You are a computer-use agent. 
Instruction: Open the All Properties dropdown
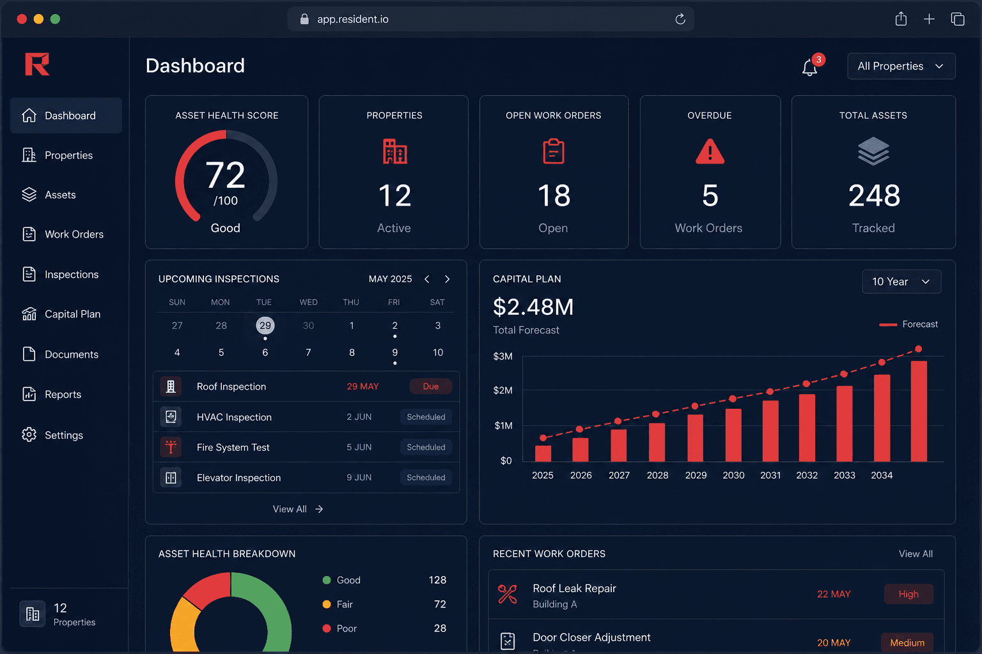[x=901, y=66]
